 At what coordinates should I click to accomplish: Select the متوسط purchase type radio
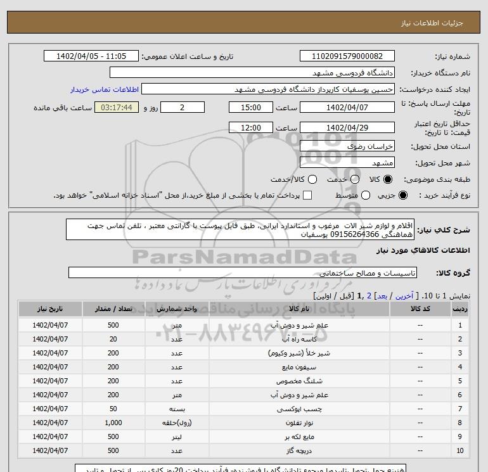coord(366,195)
